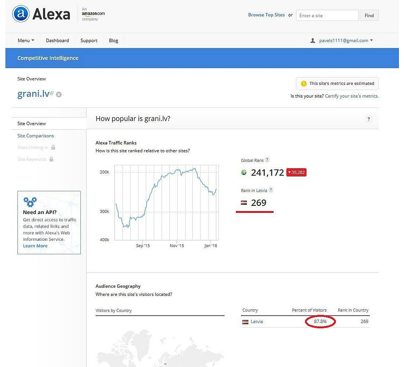Click the help icon next to Rank in Latvia

pyautogui.click(x=271, y=190)
